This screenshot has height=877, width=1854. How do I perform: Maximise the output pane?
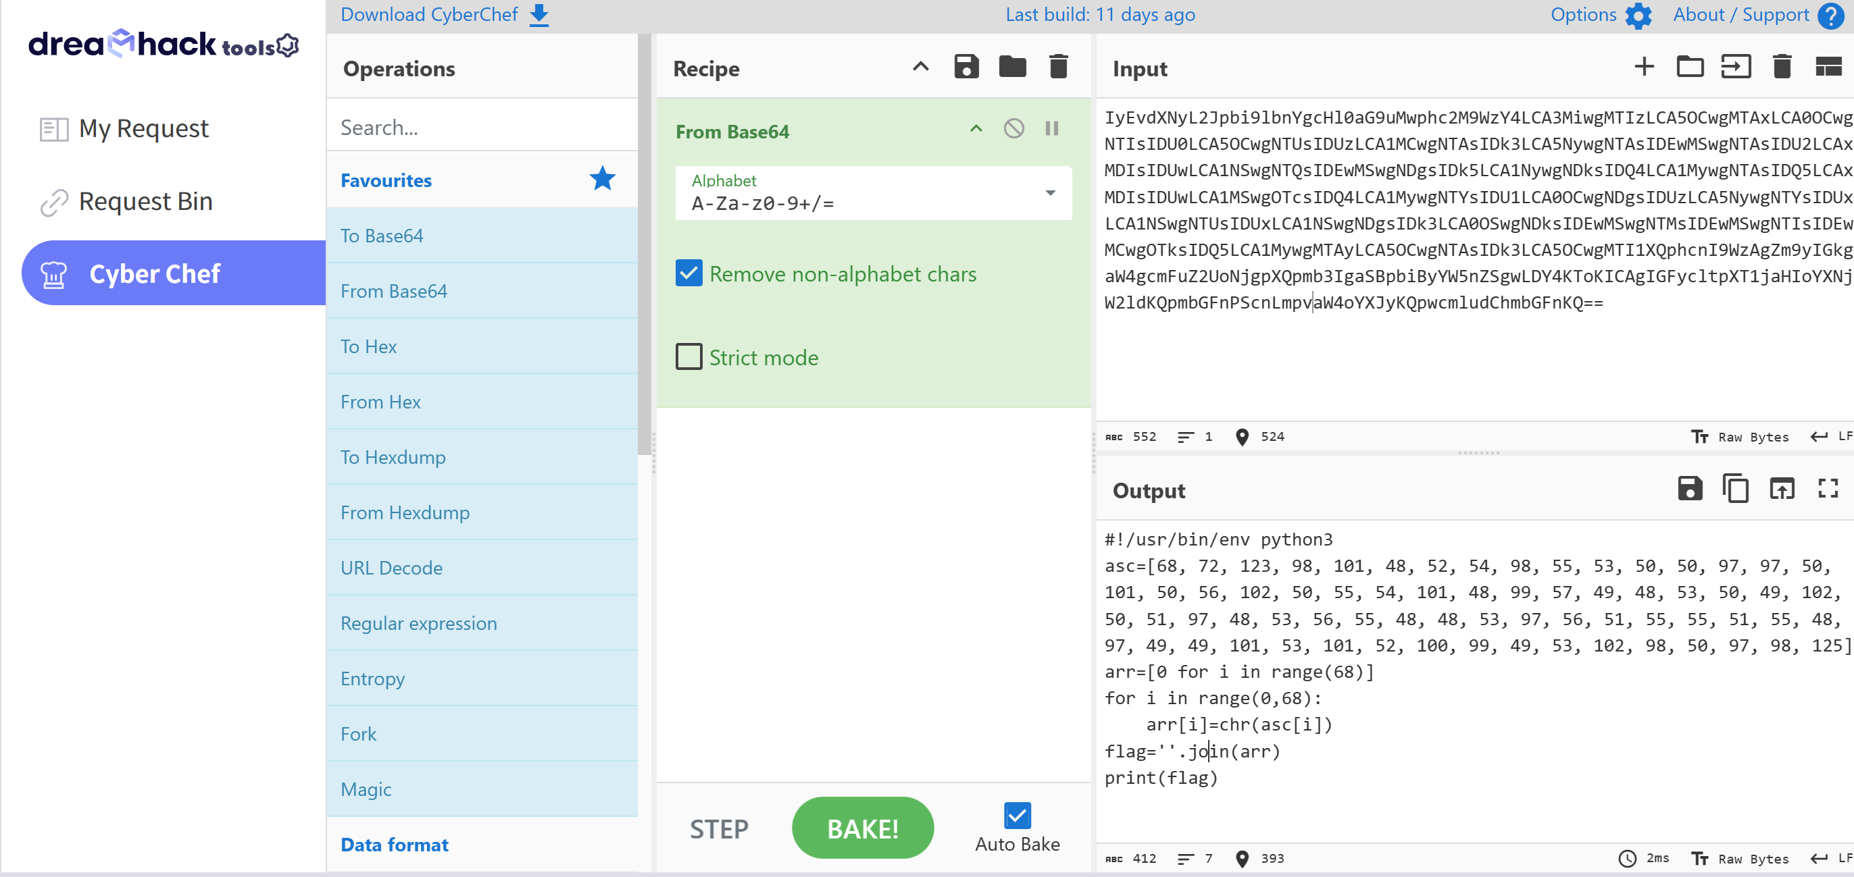click(x=1828, y=489)
